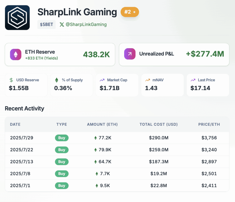Click the #2 rank badge
Screen dimensions: 235x202
pyautogui.click(x=130, y=12)
